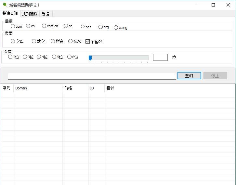Focus the length digits input box

(x=160, y=57)
